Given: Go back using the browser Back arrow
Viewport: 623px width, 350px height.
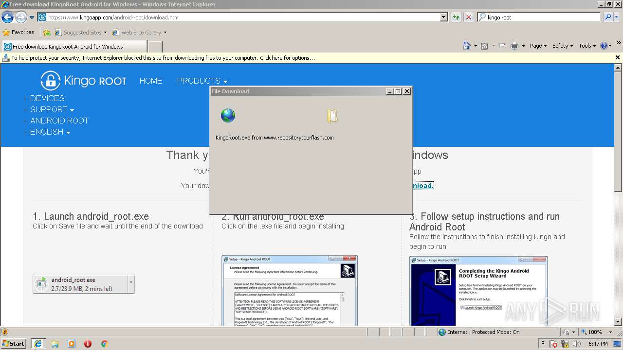Looking at the screenshot, I should click(x=7, y=17).
